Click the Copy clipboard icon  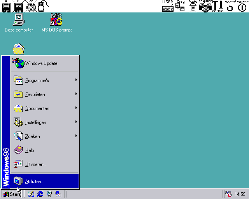pos(180,6)
